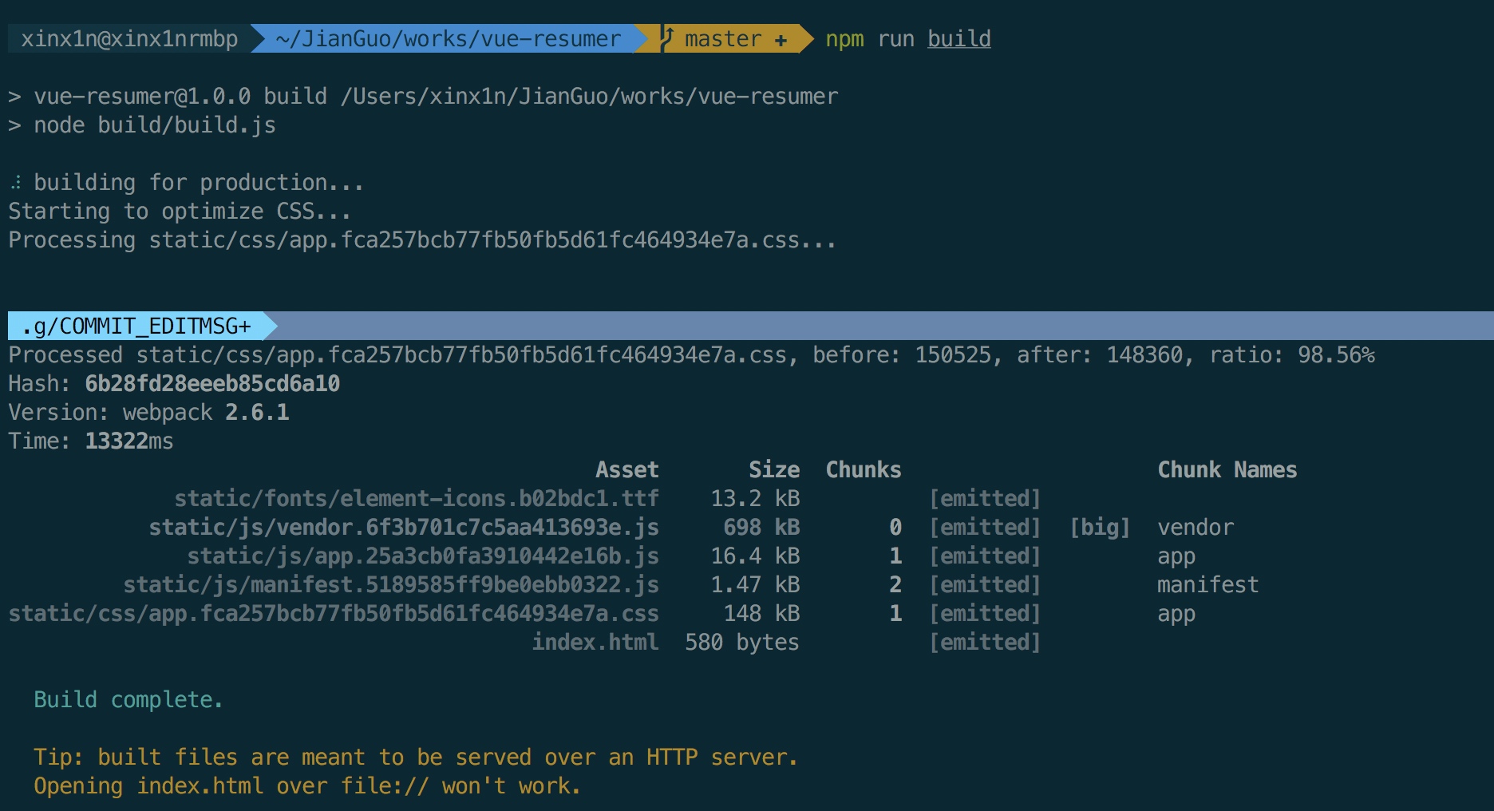Click the git branch icon before master
The height and width of the screenshot is (811, 1494).
point(669,38)
